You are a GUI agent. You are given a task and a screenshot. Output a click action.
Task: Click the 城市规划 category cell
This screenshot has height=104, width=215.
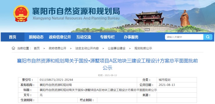tap(177, 80)
